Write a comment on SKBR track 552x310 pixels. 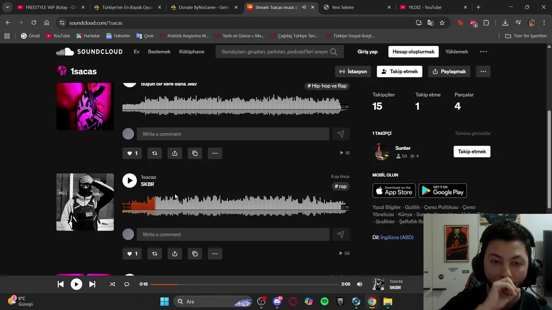tap(233, 235)
